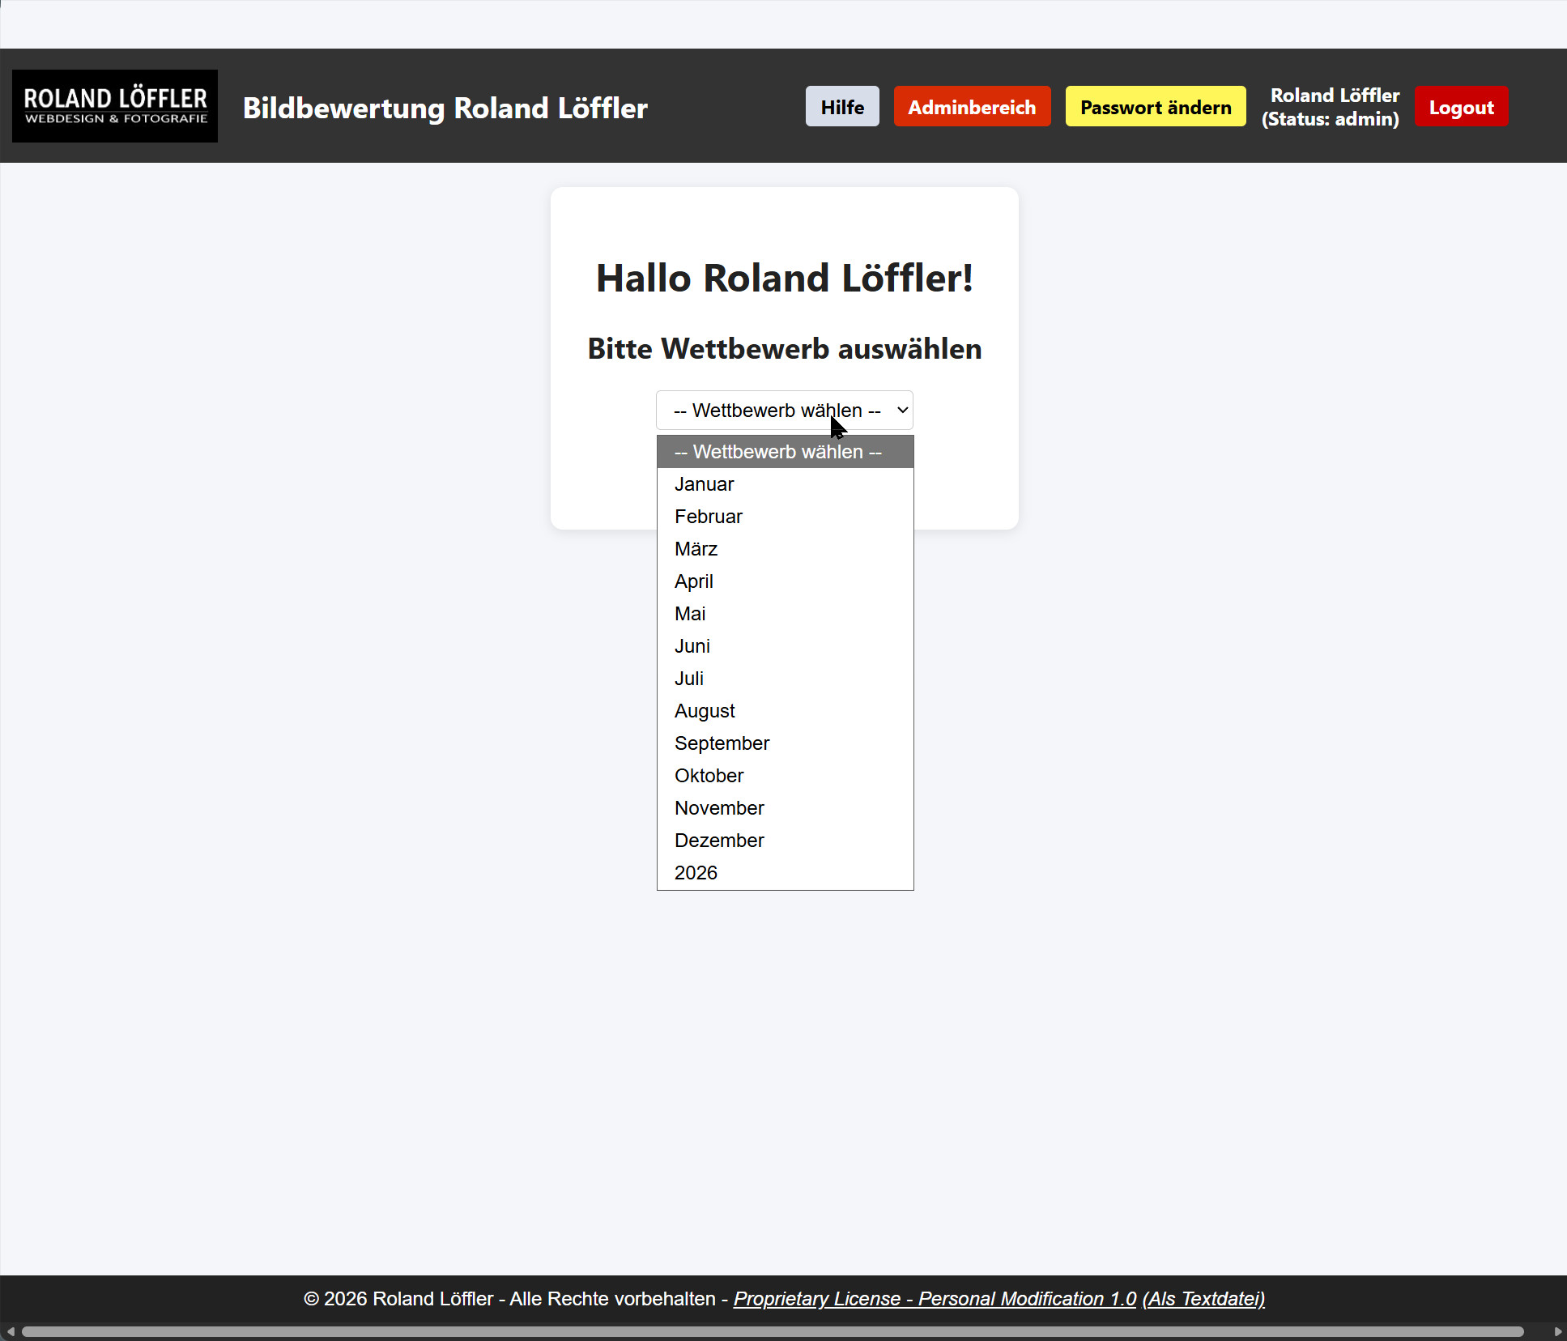The image size is (1567, 1341).
Task: Go to the Adminbereich
Action: 972,107
